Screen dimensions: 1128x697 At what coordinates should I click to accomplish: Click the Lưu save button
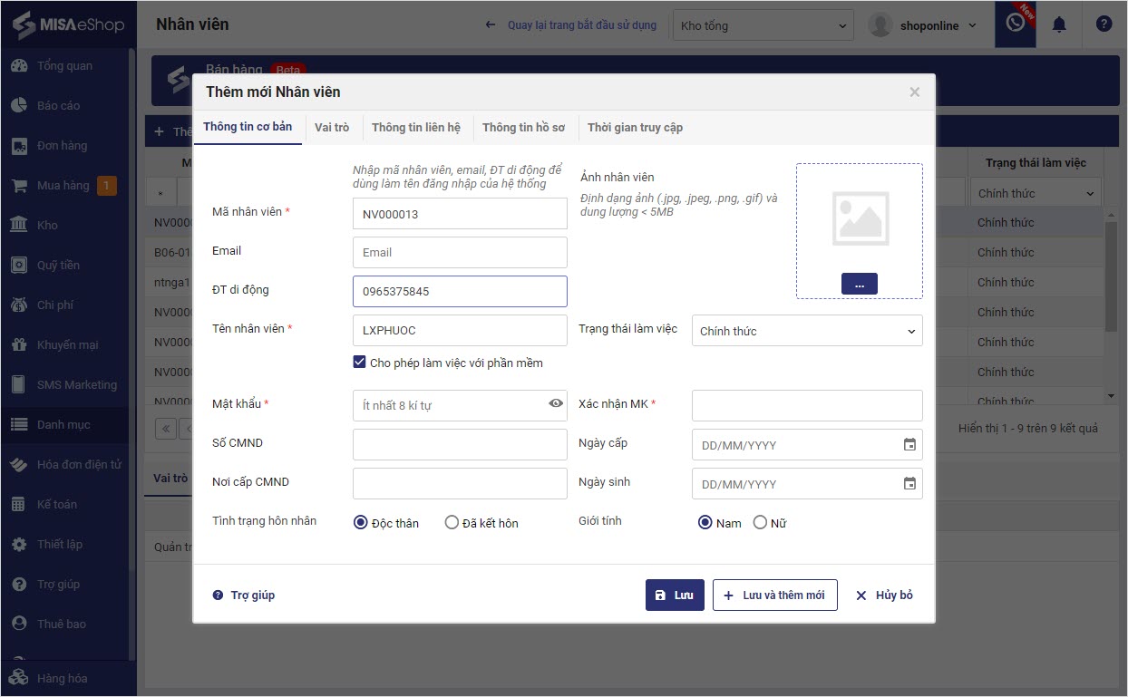(x=675, y=595)
